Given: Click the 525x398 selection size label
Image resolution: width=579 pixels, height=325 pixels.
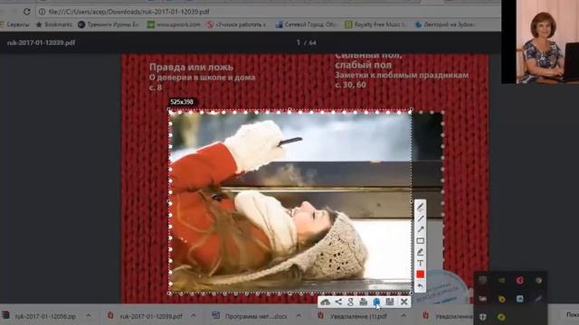Looking at the screenshot, I should click(x=182, y=102).
